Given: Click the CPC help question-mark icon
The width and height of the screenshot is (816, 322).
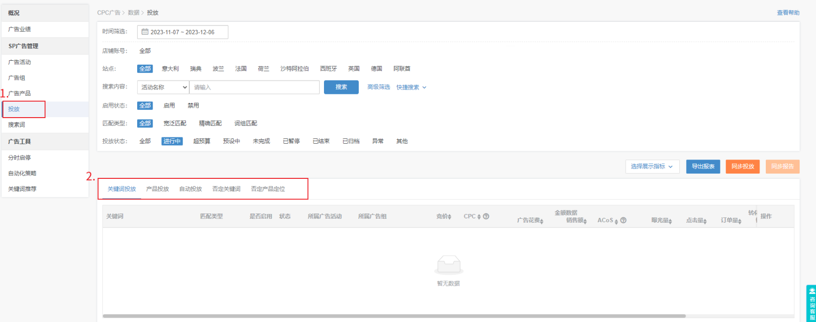Looking at the screenshot, I should [486, 216].
